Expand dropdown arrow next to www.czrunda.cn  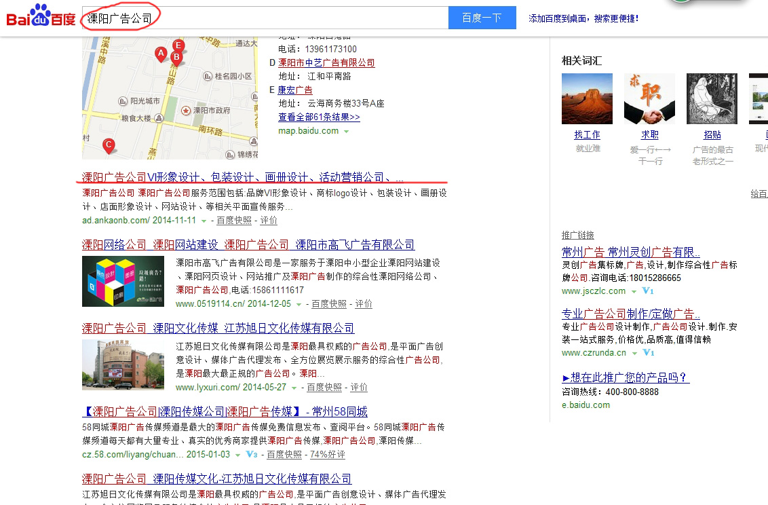point(635,353)
